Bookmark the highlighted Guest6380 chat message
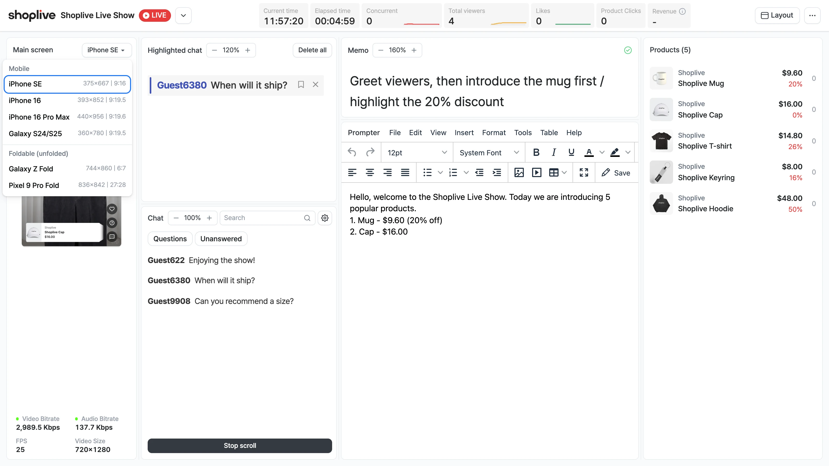 coord(301,85)
